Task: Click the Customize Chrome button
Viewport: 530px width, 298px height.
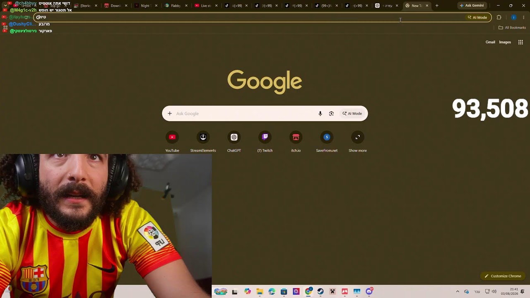Action: [503, 276]
